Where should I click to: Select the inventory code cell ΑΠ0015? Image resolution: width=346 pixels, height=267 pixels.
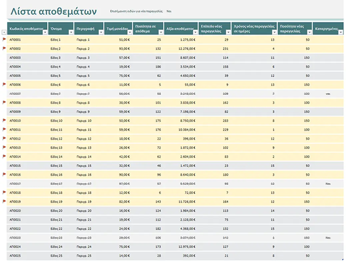15,166
